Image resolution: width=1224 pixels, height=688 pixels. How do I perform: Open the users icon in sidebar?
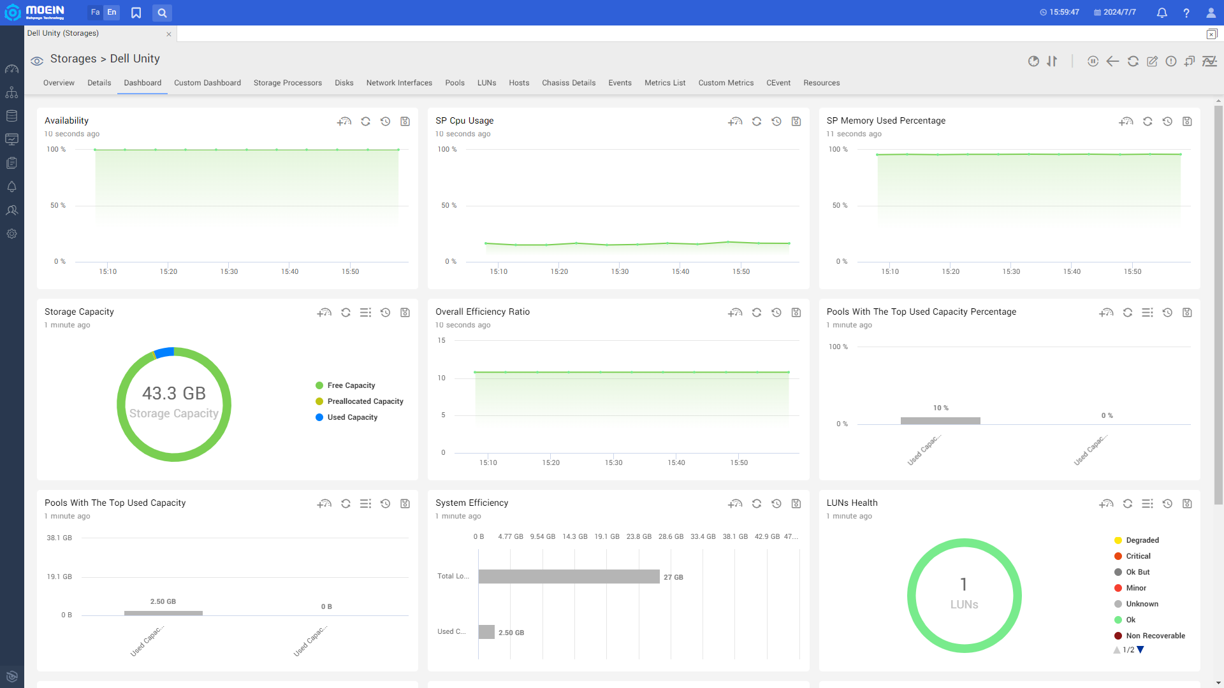click(11, 210)
